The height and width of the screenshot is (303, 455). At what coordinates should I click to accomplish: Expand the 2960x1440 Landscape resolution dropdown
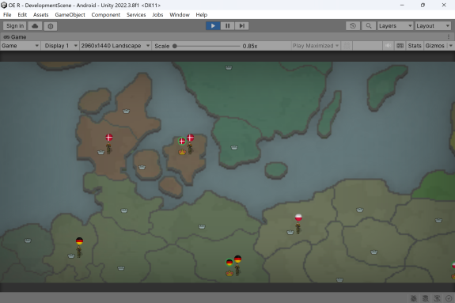coord(116,46)
